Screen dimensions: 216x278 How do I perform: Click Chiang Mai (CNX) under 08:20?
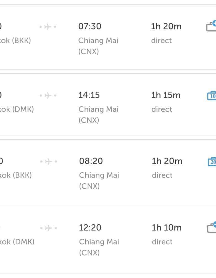click(x=99, y=181)
